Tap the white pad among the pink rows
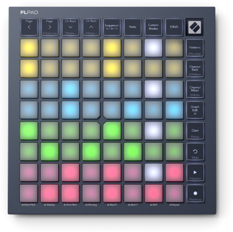Viewport: 233px width, 232px height. point(153,172)
